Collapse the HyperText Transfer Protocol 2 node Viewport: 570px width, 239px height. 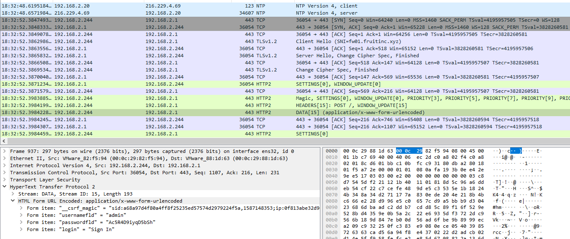pyautogui.click(x=4, y=187)
